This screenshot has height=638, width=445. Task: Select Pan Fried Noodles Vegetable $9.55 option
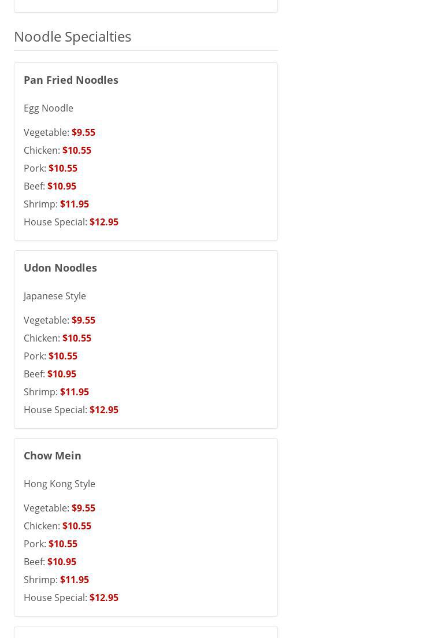60,132
